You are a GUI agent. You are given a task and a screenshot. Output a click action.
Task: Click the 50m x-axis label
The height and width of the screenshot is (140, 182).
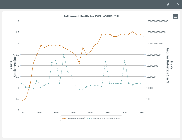point(56,113)
